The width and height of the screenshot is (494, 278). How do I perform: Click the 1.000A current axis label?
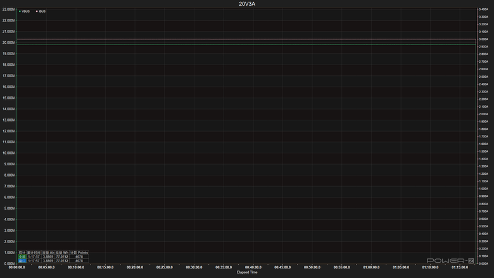pyautogui.click(x=484, y=189)
